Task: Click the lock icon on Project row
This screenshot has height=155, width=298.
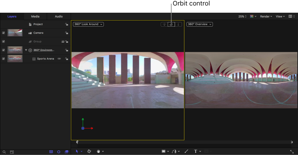Action: point(66,24)
